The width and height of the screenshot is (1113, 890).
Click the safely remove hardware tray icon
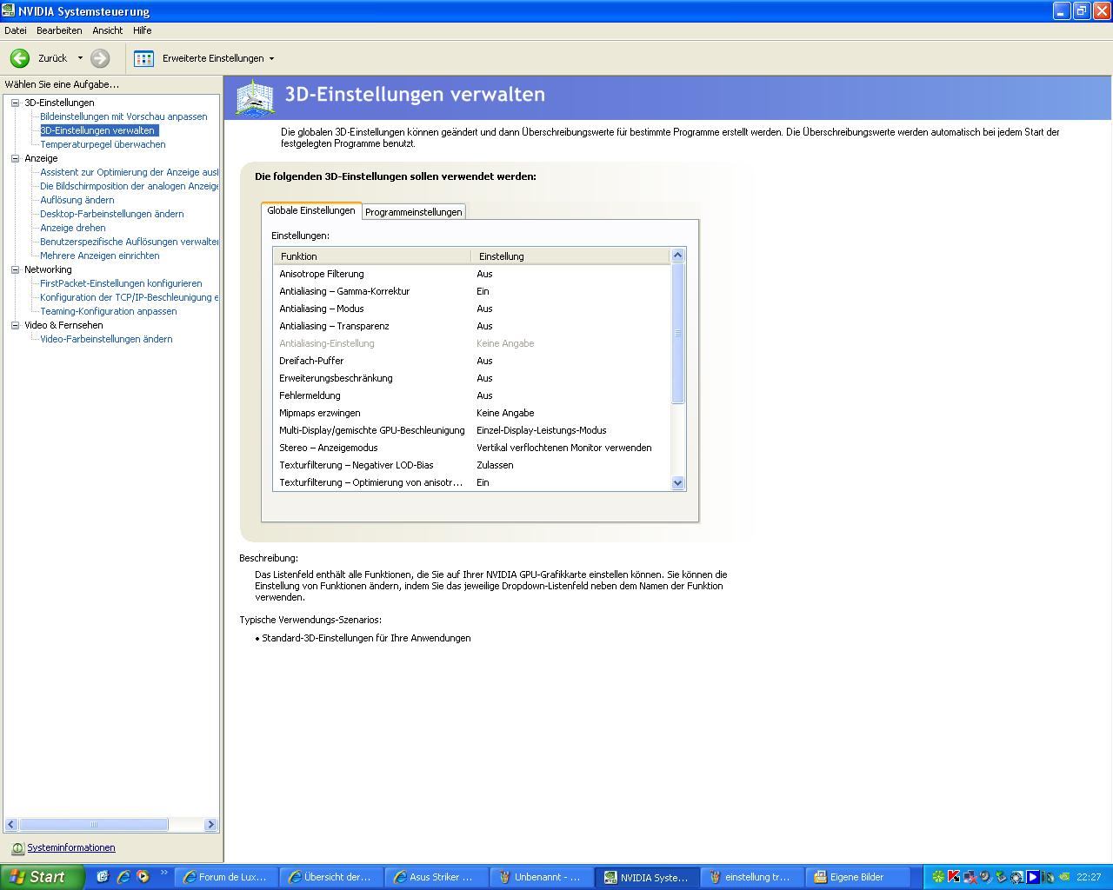(x=1001, y=877)
